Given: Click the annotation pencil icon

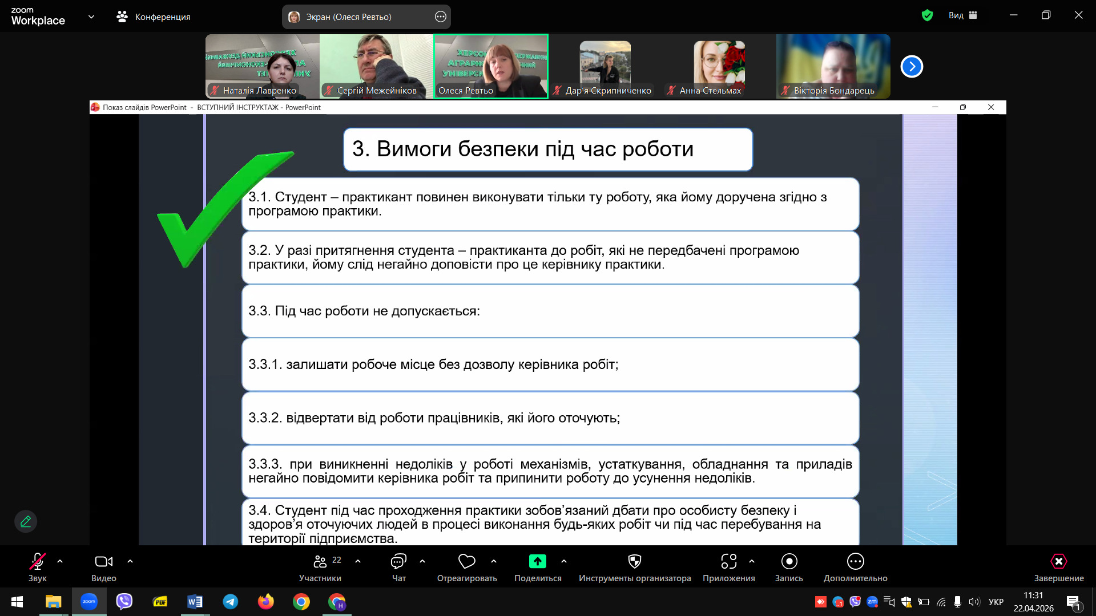Looking at the screenshot, I should click(26, 521).
